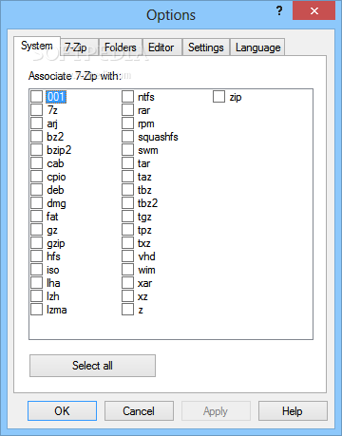Open the Editor tab
Image resolution: width=342 pixels, height=436 pixels.
pos(162,47)
